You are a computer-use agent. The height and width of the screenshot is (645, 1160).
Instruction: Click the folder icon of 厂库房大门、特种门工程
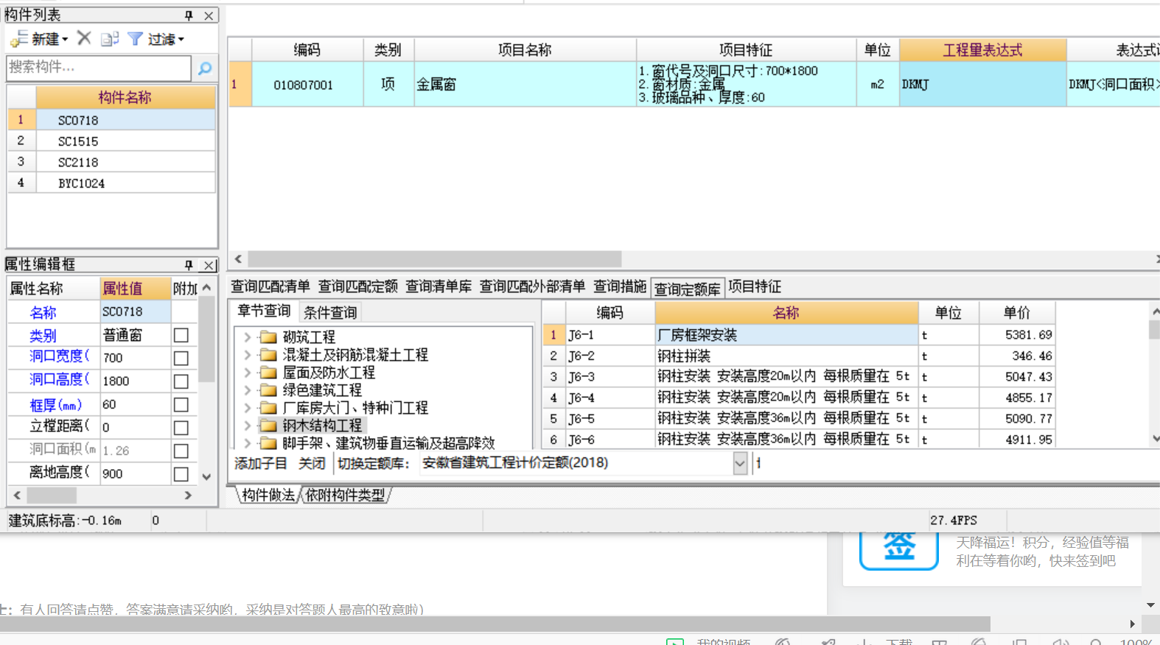tap(268, 408)
